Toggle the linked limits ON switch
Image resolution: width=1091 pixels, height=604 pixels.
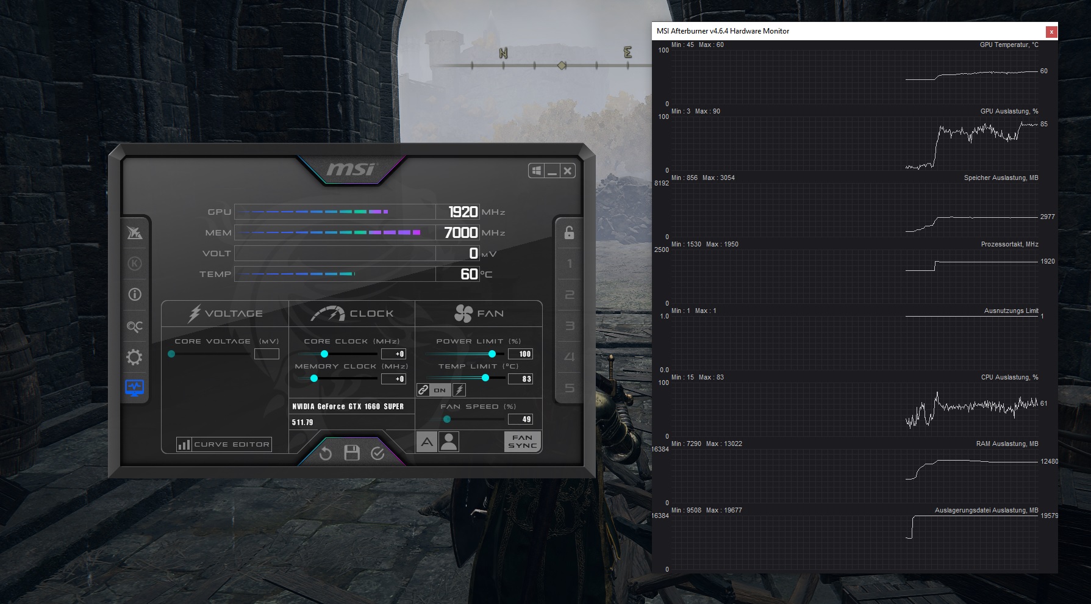(440, 390)
